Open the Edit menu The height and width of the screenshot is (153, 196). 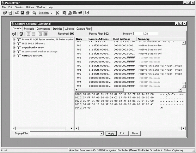coord(10,7)
